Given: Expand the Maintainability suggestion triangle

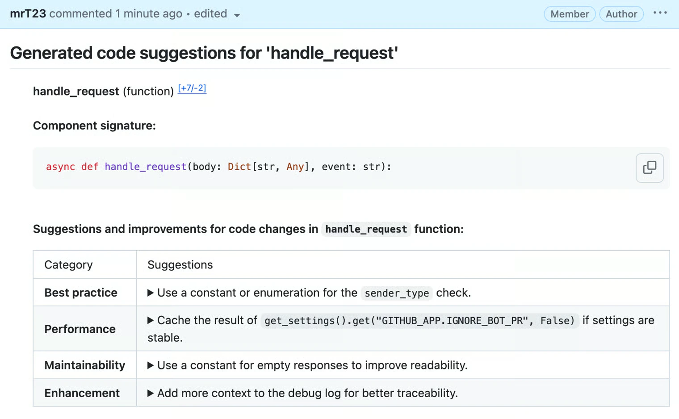Looking at the screenshot, I should 151,365.
